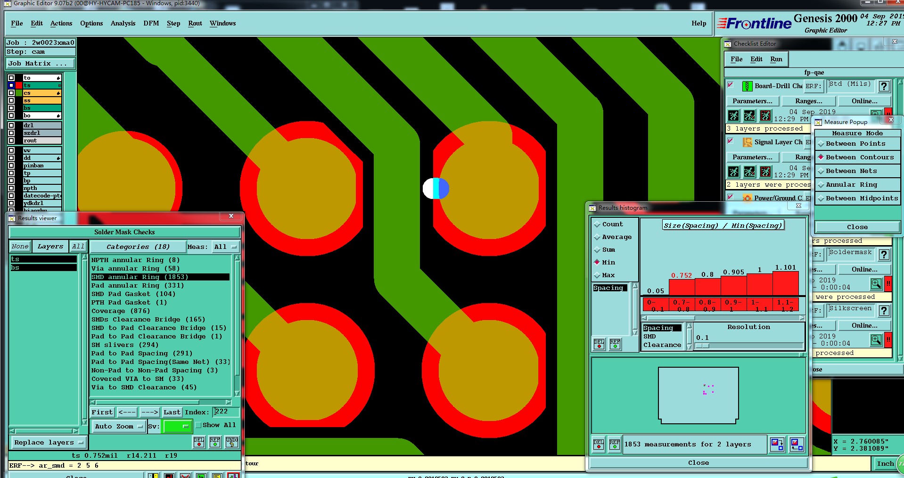
Task: Click first run icon under Board-Drill Checks
Action: tap(734, 115)
